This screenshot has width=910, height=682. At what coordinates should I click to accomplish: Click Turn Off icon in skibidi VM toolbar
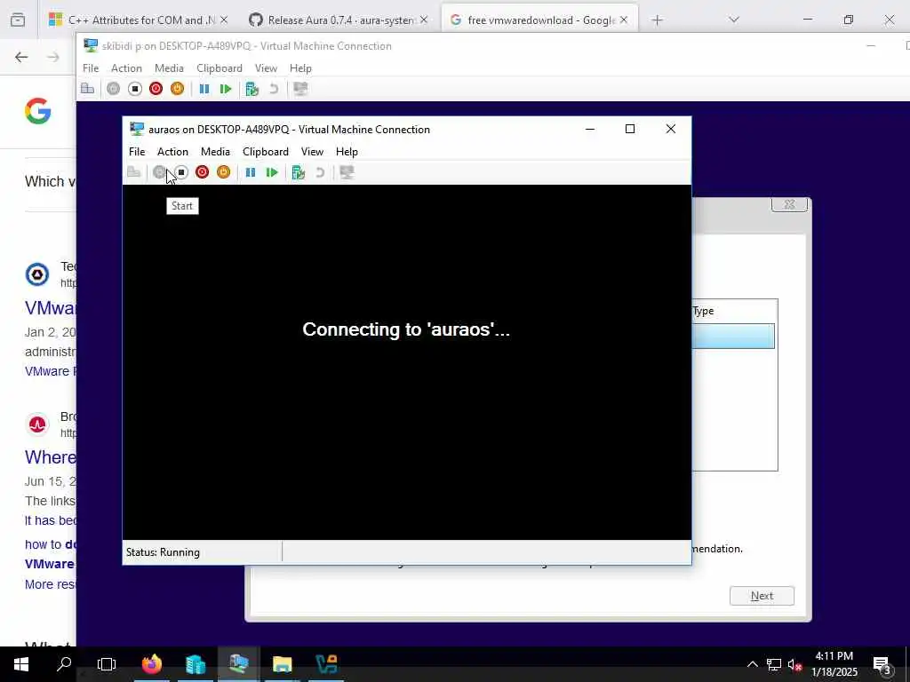pyautogui.click(x=135, y=89)
